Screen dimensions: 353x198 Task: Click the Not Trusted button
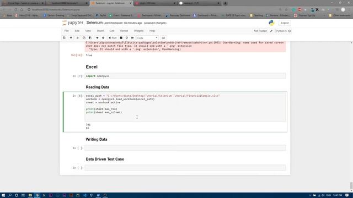(x=260, y=31)
